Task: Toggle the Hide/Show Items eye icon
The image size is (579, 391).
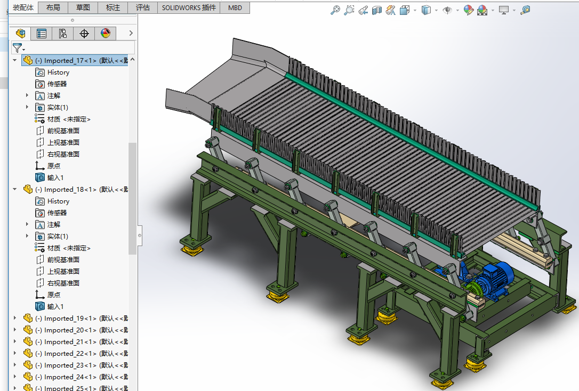Action: [x=447, y=10]
